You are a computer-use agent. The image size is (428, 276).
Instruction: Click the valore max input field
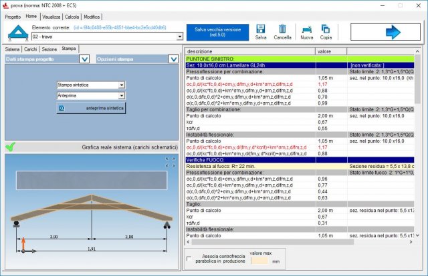[x=260, y=262]
